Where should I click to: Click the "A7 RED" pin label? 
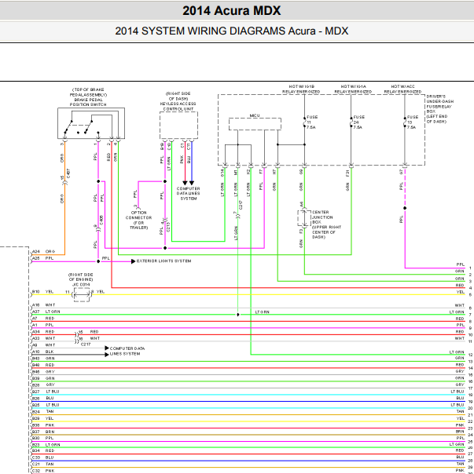pos(43,319)
